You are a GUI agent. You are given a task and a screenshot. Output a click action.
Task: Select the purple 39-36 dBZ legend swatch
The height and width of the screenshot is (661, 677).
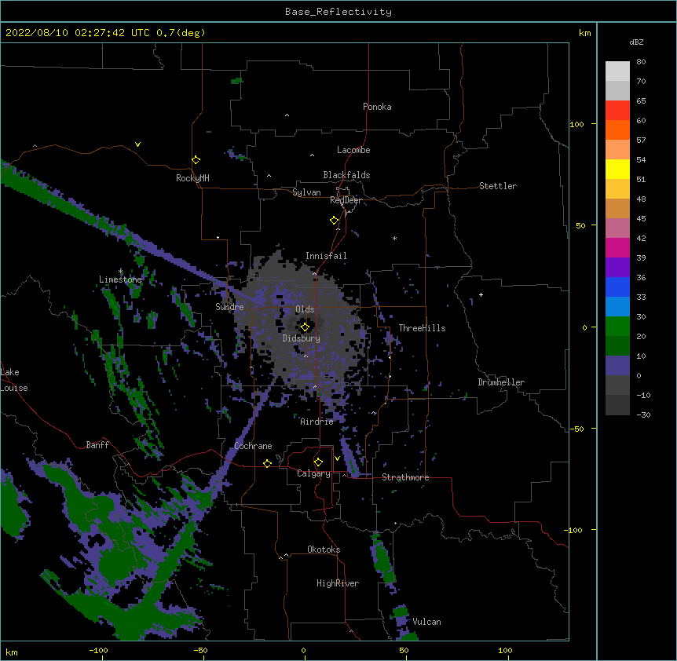tap(617, 267)
